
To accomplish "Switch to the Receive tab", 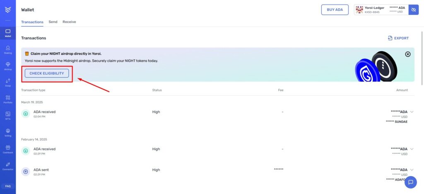I will point(69,22).
